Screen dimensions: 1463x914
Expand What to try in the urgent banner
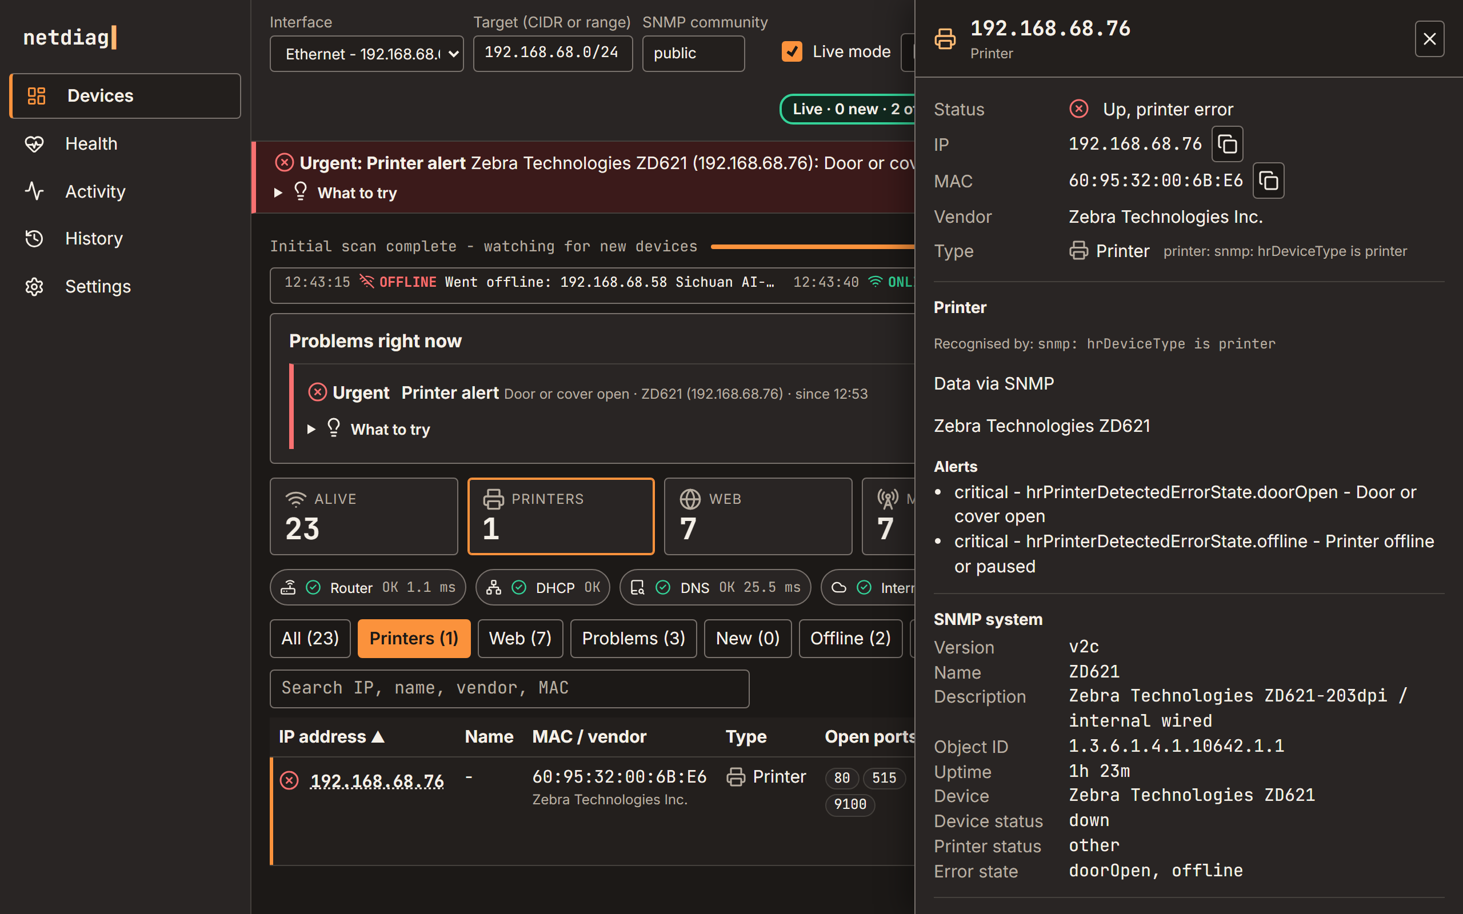coord(336,193)
